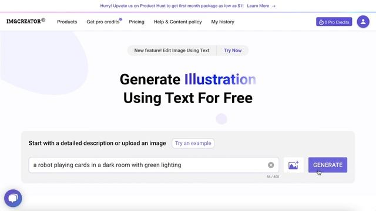The image size is (376, 211).
Task: Click the GENERATE button
Action: (x=328, y=165)
